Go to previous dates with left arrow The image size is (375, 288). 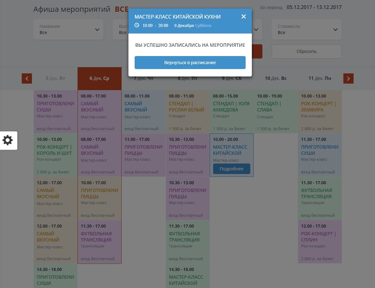[x=27, y=79]
